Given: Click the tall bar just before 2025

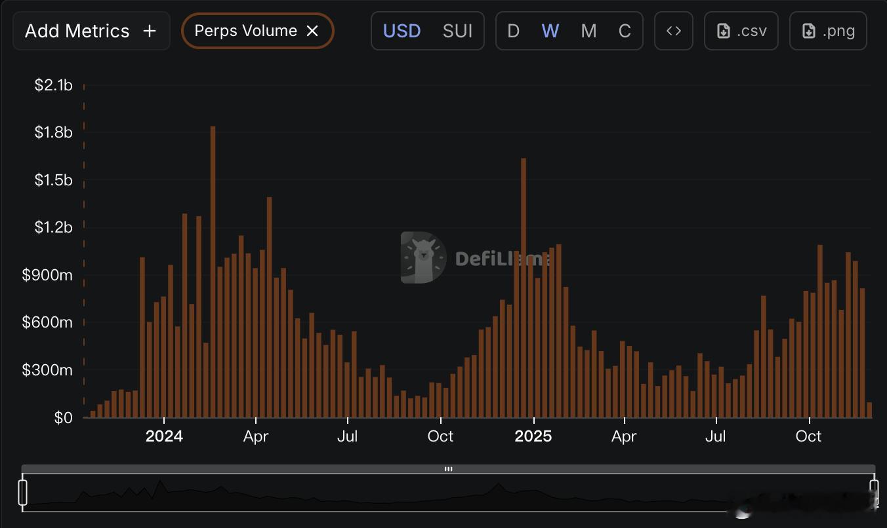Looking at the screenshot, I should click(x=524, y=288).
